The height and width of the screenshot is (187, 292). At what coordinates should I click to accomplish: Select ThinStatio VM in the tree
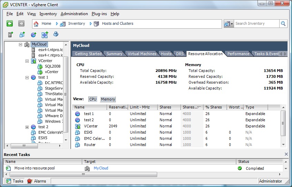54,94
